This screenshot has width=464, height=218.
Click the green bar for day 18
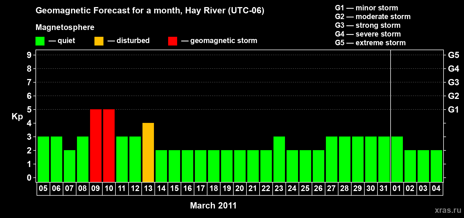pyautogui.click(x=214, y=166)
